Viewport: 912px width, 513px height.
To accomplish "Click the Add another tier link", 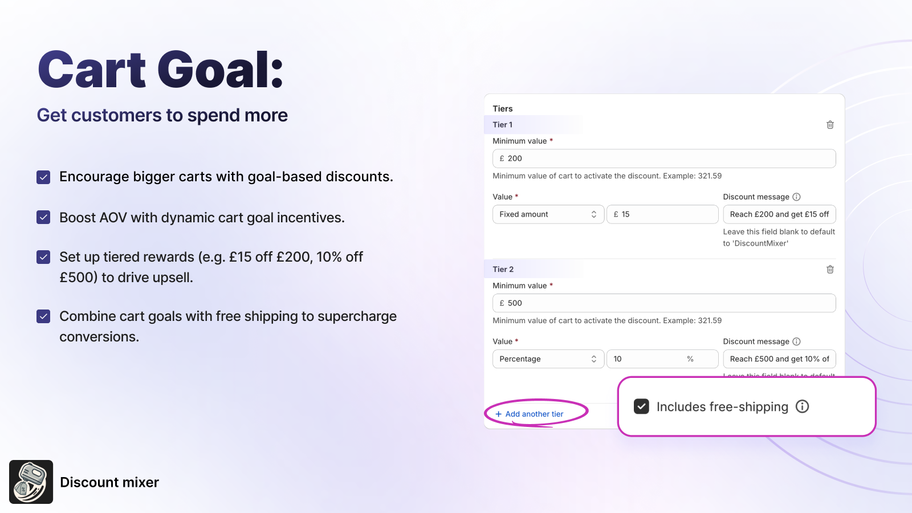I will pyautogui.click(x=534, y=414).
